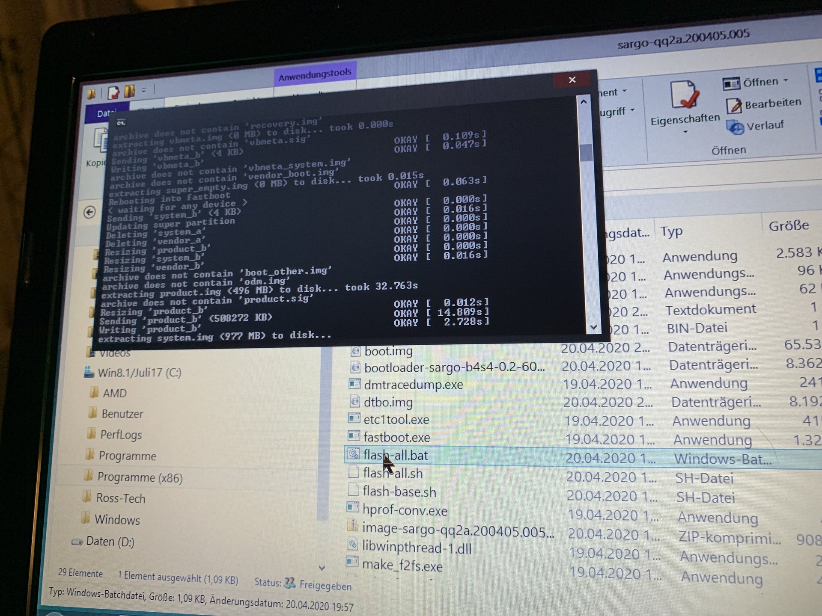Screen dimensions: 822x616
Task: Sort by the Größe column header
Action: [789, 225]
